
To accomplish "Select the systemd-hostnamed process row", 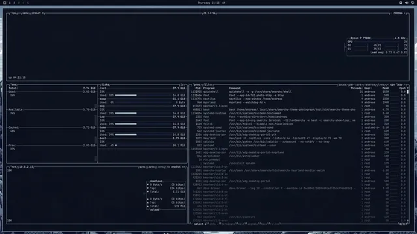I will click(298, 113).
